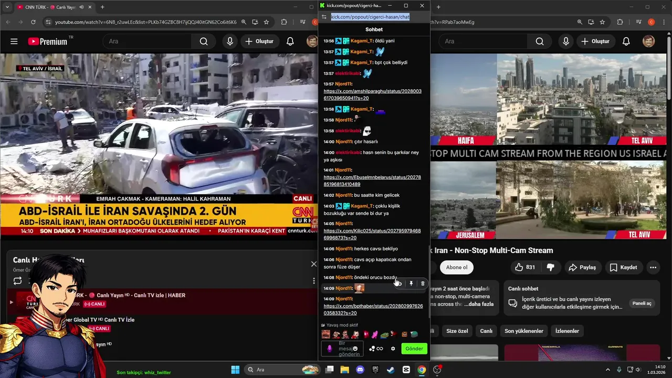
Task: Open the x.com/bpthaber status link in chat
Action: click(x=373, y=309)
